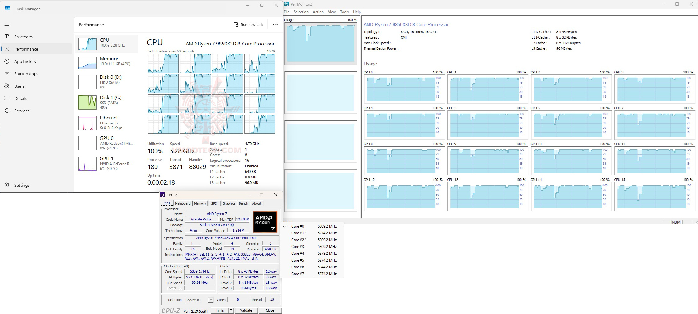This screenshot has width=698, height=314.
Task: Click the Startup apps gauge icon
Action: [7, 73]
